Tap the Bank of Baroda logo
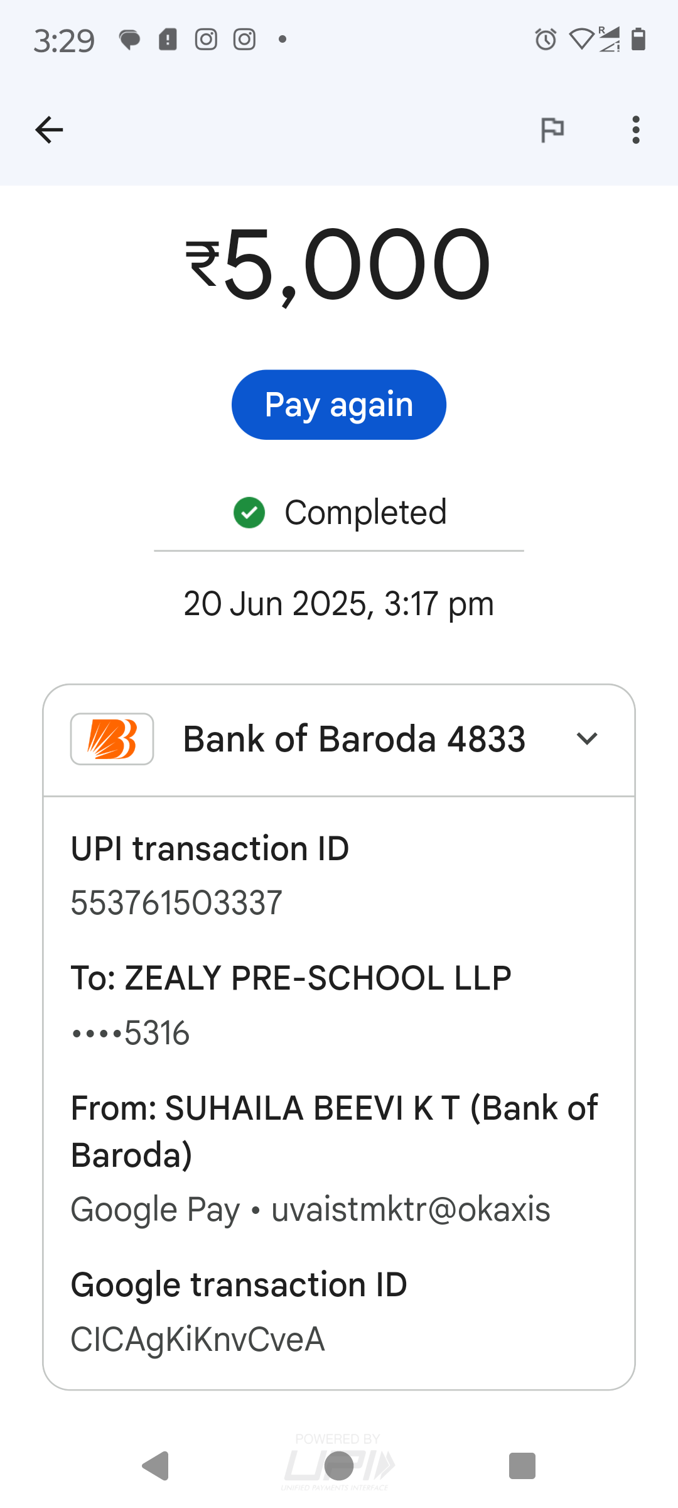Viewport: 678px width, 1508px height. tap(112, 739)
